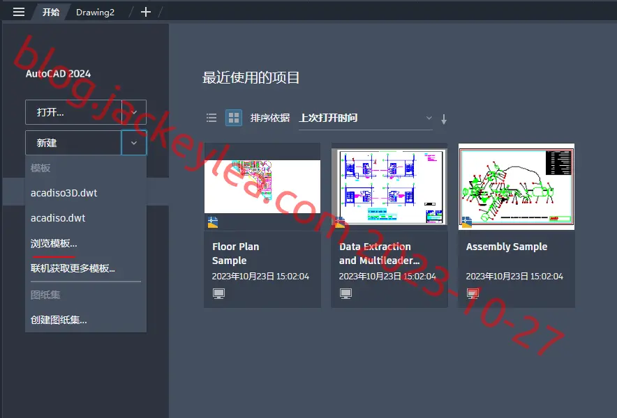Viewport: 617px width, 418px height.
Task: Click DWG file icon on Assembly Sample thumbnail
Action: point(467,222)
